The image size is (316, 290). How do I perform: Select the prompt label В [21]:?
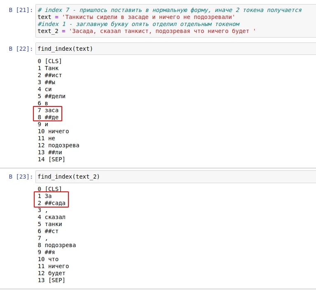point(21,10)
